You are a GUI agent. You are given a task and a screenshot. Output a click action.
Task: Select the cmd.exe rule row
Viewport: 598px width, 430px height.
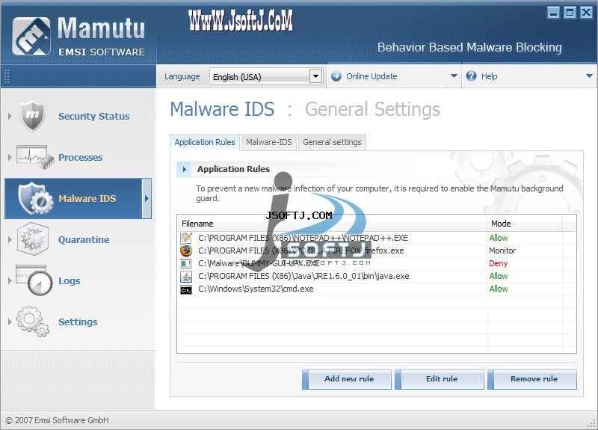(377, 289)
